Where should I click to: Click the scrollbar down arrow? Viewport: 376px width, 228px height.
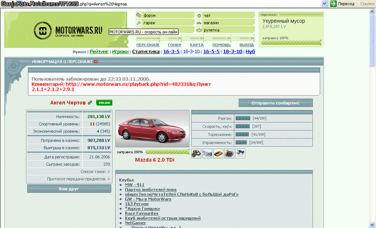372,225
